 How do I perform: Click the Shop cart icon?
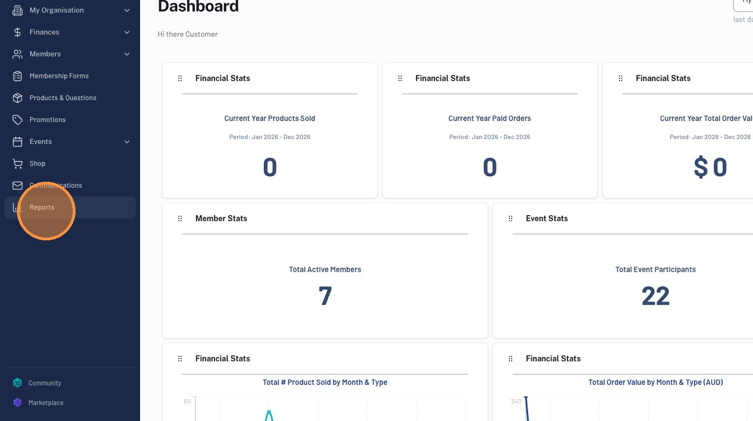[18, 164]
